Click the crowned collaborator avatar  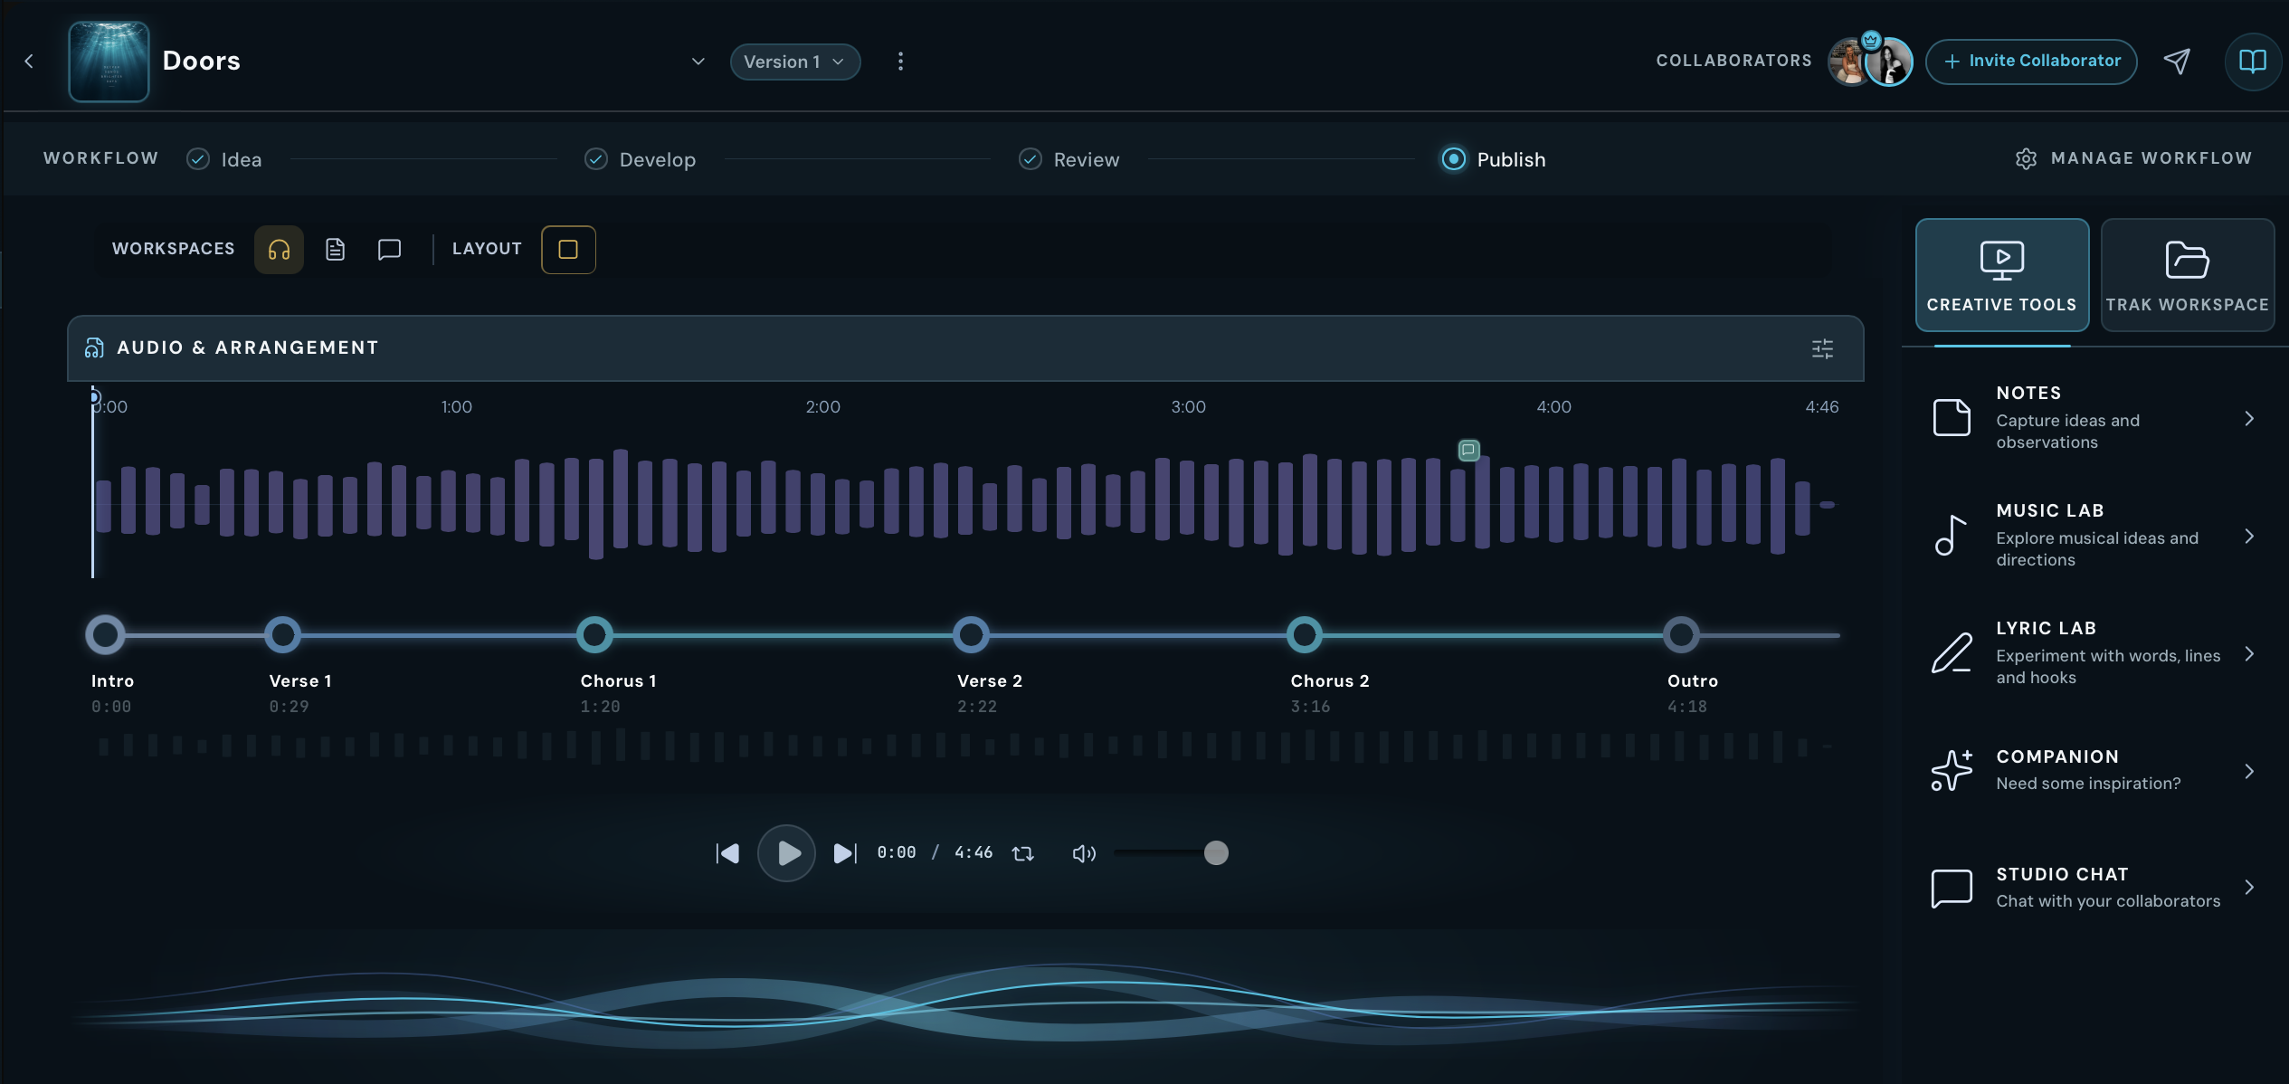(1889, 62)
